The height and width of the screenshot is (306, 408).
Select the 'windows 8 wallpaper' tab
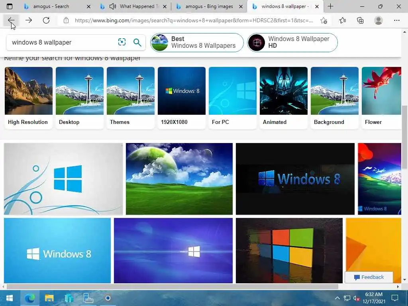click(x=285, y=6)
